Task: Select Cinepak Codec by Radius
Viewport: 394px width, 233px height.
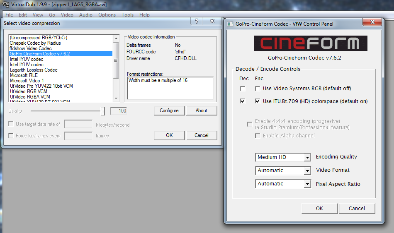Action: tap(61, 43)
